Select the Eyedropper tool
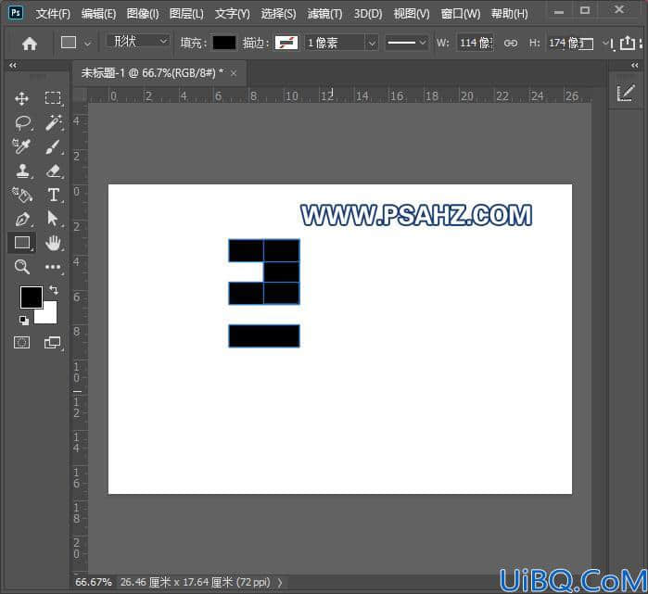 point(21,146)
